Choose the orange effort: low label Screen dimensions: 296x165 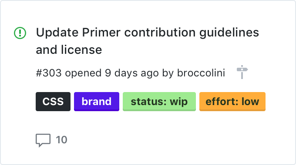(x=232, y=102)
